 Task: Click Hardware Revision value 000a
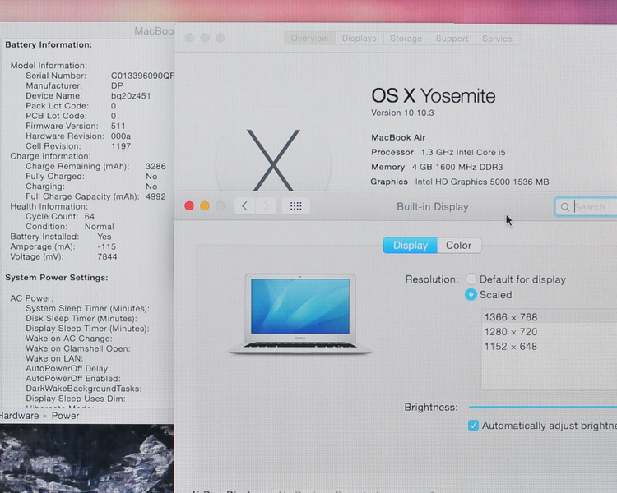pos(120,136)
